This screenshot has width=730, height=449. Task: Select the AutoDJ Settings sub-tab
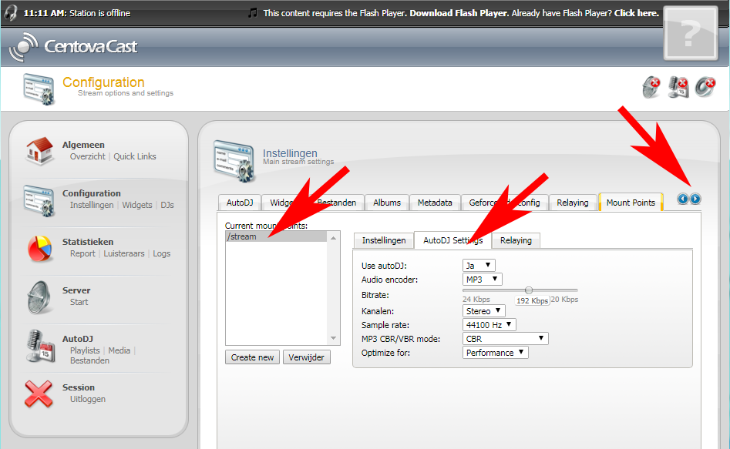click(452, 240)
